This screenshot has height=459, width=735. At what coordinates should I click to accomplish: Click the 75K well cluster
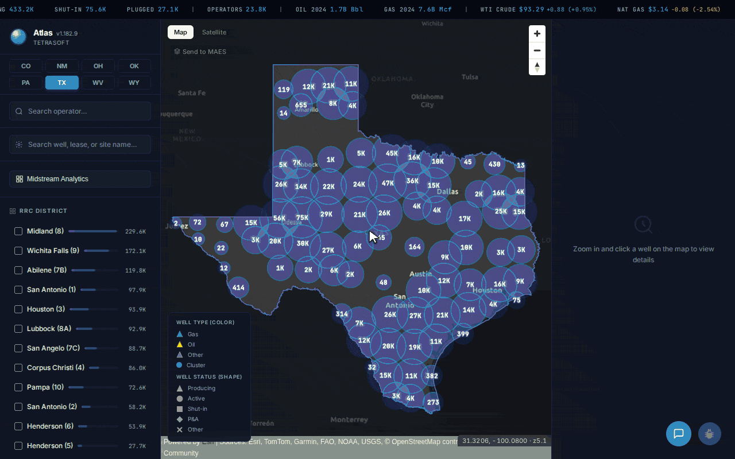(x=302, y=217)
